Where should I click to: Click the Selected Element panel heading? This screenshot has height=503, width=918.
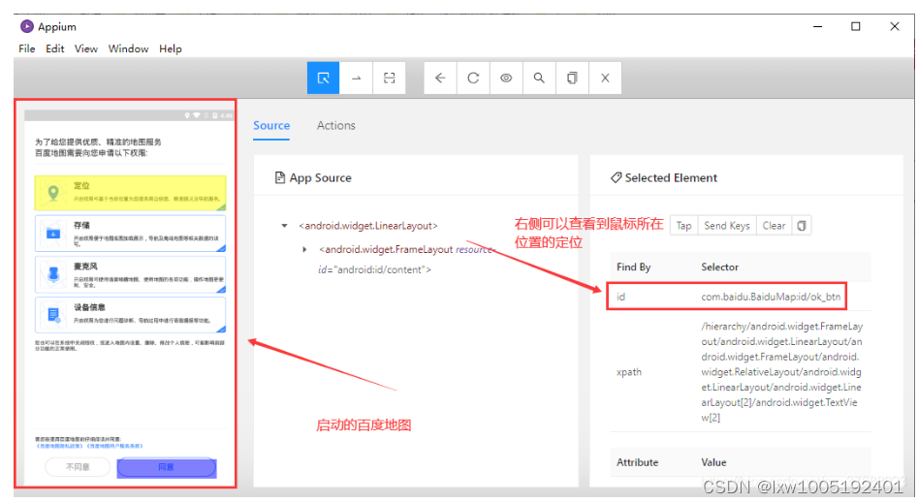pos(664,177)
